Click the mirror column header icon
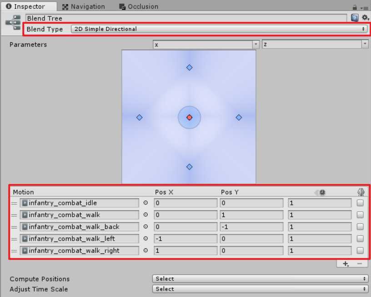371x297 pixels. click(x=361, y=192)
